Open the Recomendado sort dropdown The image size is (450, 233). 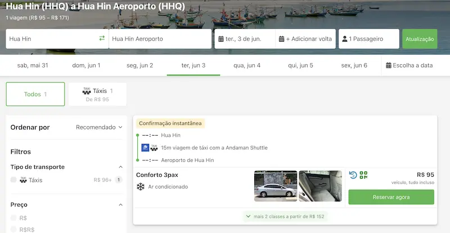(99, 127)
